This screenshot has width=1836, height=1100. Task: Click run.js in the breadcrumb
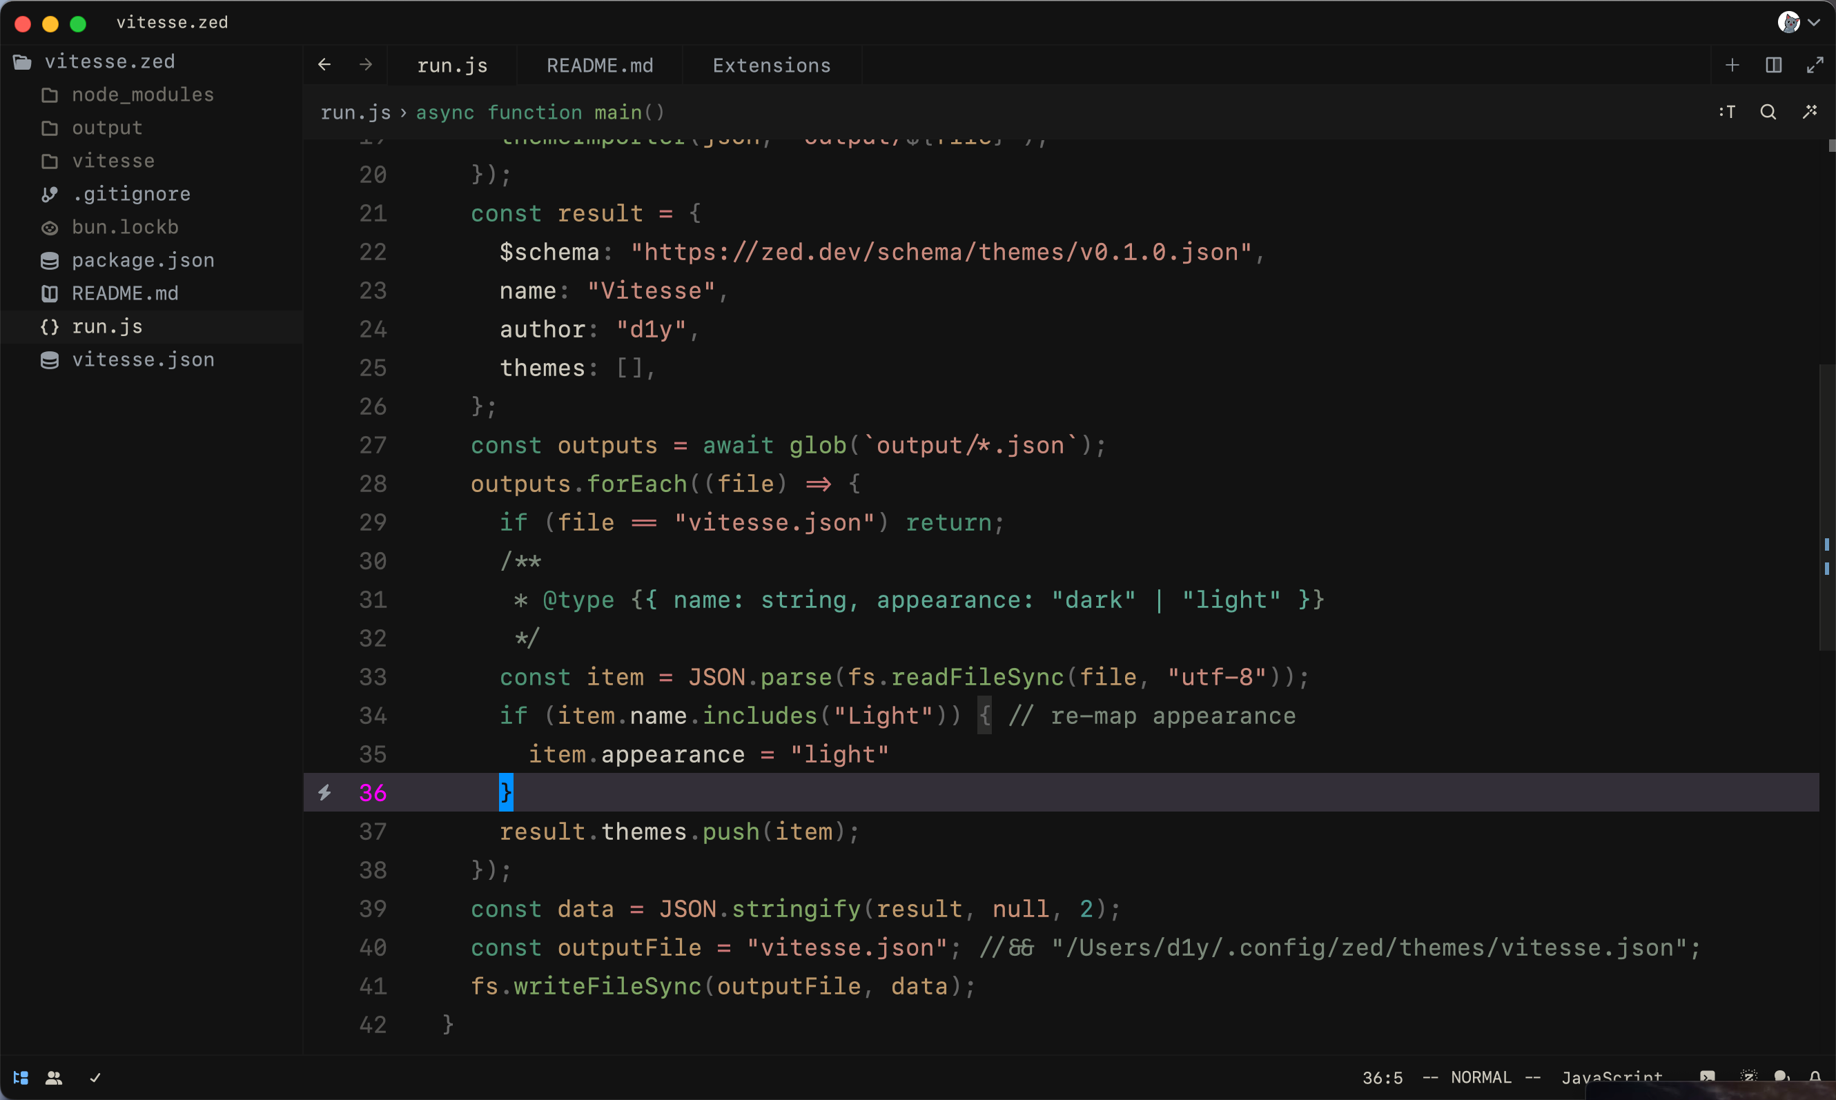click(355, 112)
